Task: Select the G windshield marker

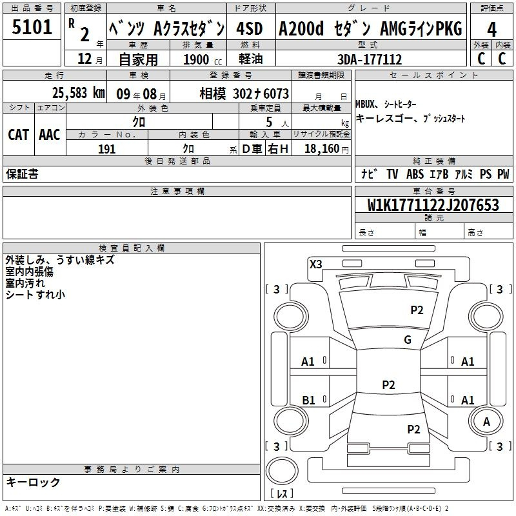Action: click(x=407, y=340)
